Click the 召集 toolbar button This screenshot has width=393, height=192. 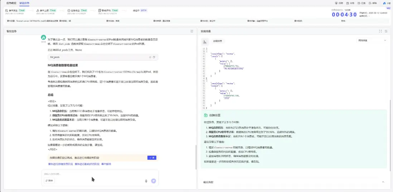[x=362, y=3]
